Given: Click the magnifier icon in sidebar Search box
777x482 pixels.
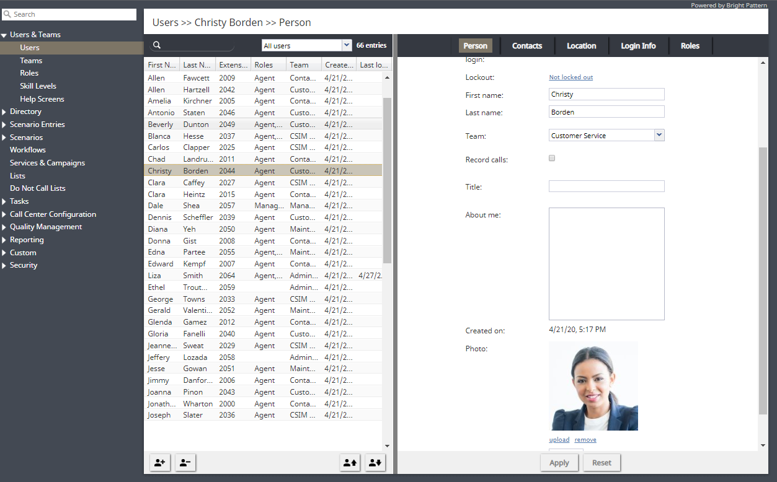Looking at the screenshot, I should click(7, 14).
